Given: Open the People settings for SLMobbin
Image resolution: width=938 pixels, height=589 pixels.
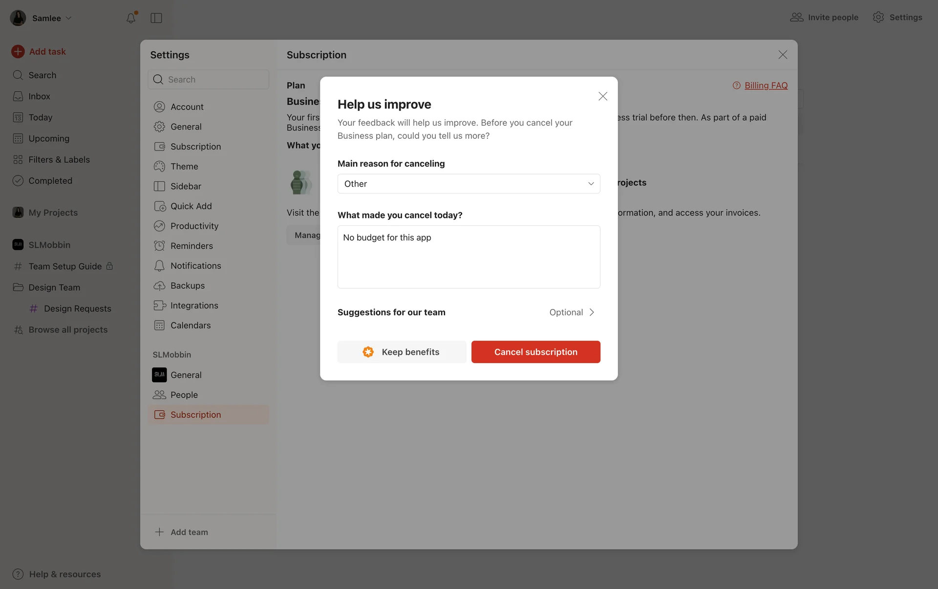Looking at the screenshot, I should click(x=184, y=394).
